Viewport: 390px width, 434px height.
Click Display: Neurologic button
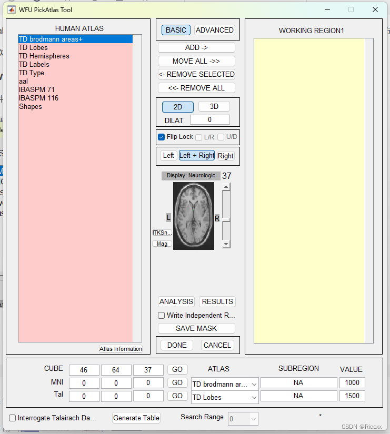coord(191,176)
